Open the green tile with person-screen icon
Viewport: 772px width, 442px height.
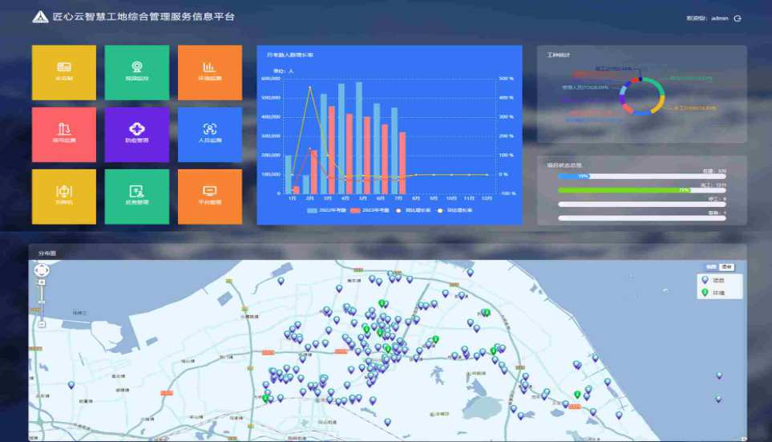(136, 196)
